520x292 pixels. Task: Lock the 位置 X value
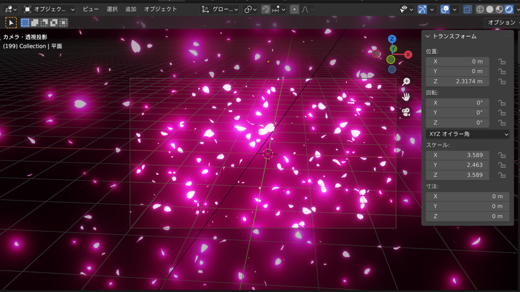pos(502,62)
